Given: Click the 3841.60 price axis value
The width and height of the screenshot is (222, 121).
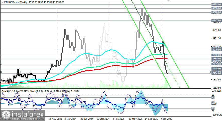Looking at the screenshot, I should tap(216, 30).
